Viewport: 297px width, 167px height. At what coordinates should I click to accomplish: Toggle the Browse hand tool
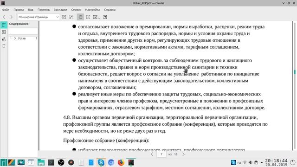coord(80,17)
